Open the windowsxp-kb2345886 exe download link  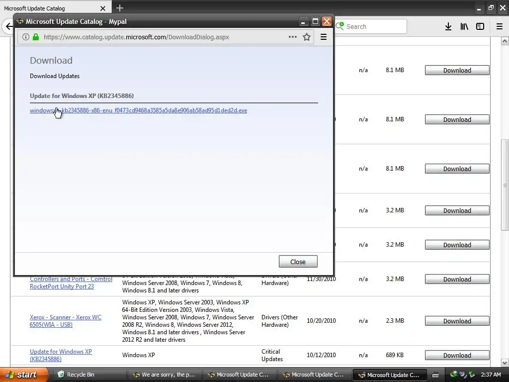138,110
